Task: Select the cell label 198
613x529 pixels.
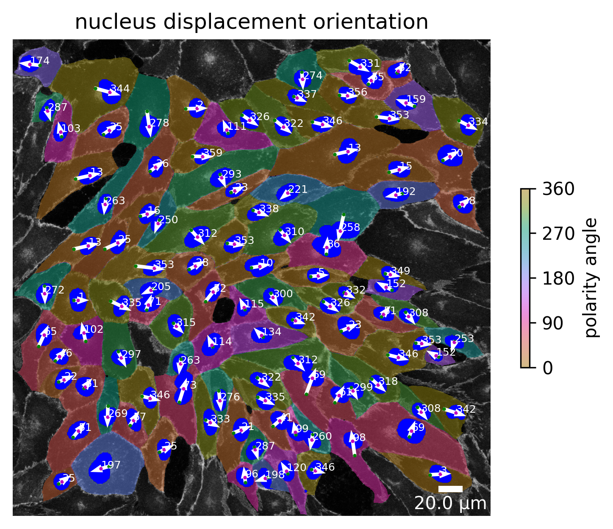Action: (275, 475)
